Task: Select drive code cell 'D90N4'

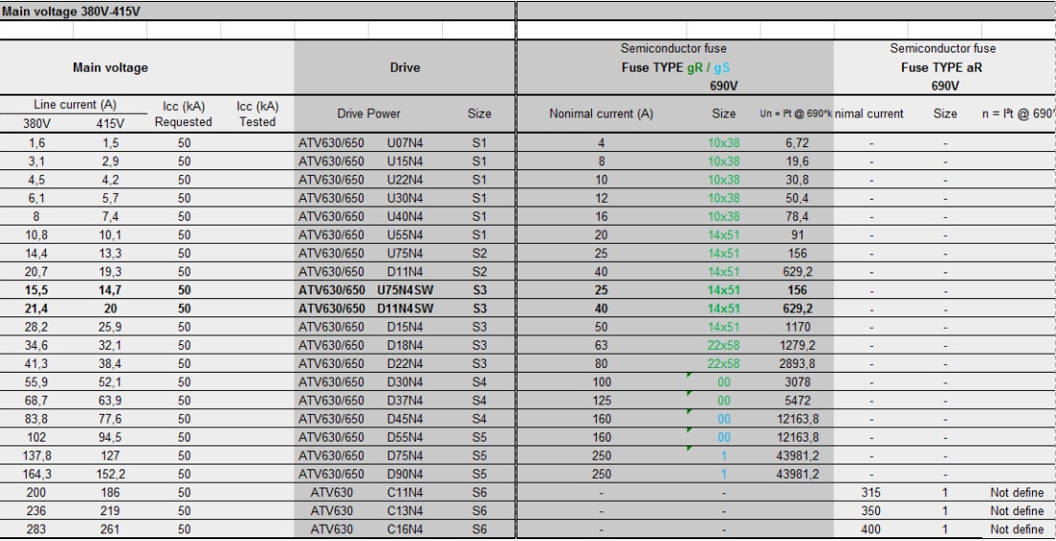Action: [x=405, y=474]
